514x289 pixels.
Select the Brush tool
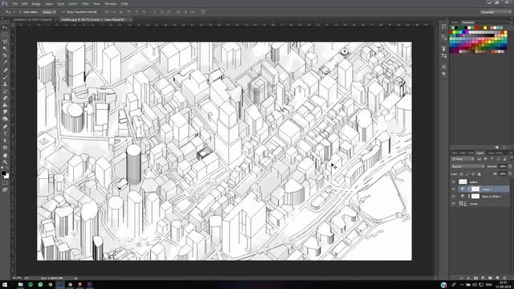[x=5, y=77]
